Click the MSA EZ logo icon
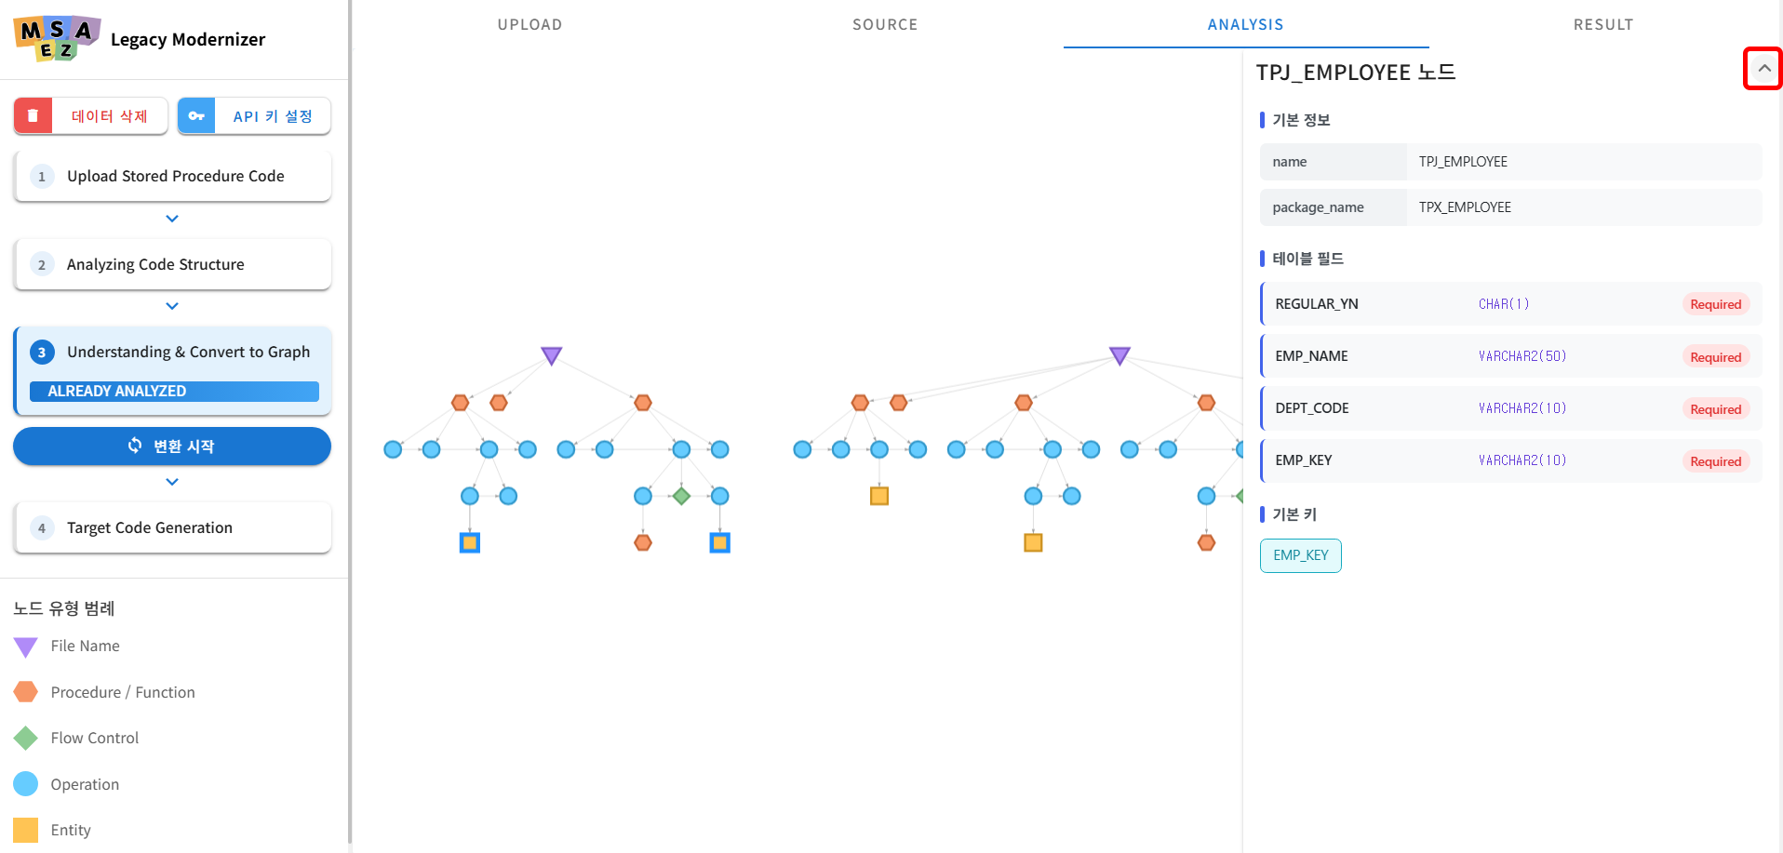Image resolution: width=1783 pixels, height=853 pixels. click(x=57, y=38)
